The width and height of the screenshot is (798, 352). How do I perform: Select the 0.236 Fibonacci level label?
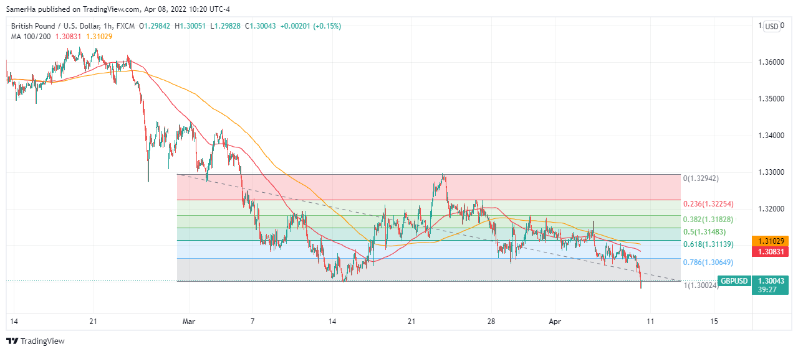(x=708, y=204)
